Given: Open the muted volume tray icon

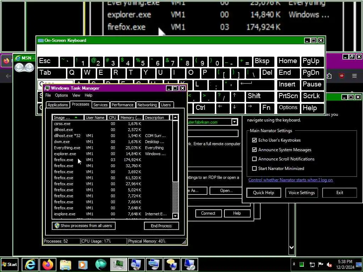Looking at the screenshot, I should pyautogui.click(x=329, y=264).
